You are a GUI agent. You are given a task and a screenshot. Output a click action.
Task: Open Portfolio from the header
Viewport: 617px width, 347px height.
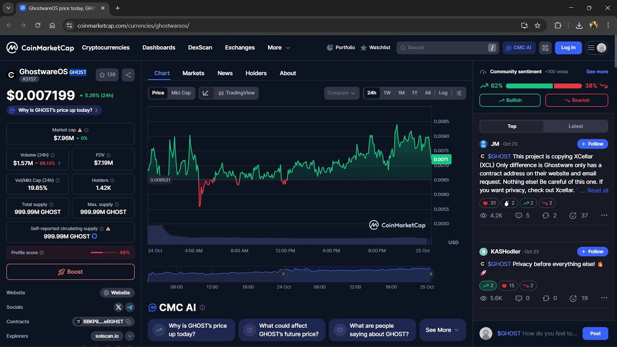(341, 48)
